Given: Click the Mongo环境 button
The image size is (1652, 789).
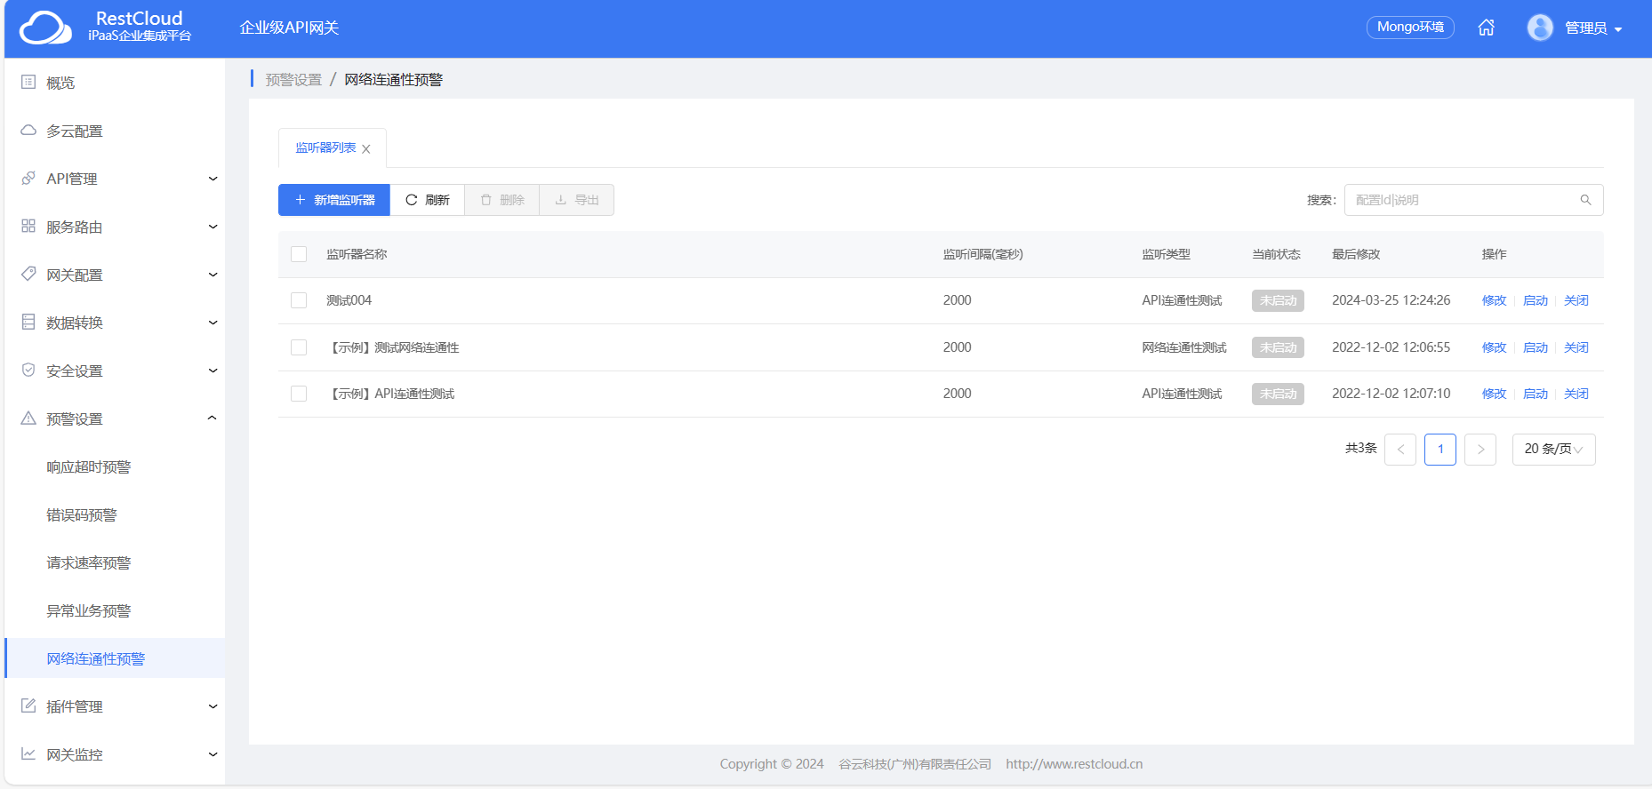Looking at the screenshot, I should tap(1410, 28).
